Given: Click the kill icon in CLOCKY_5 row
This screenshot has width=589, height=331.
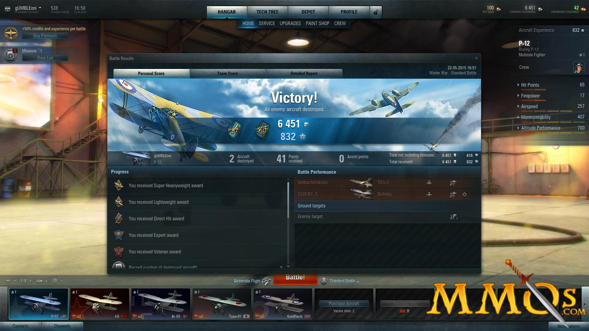Looking at the screenshot, I should (429, 194).
